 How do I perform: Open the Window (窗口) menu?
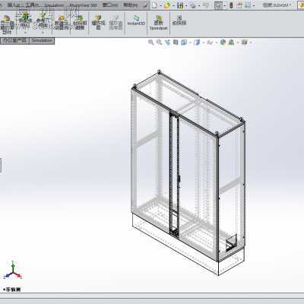110,5
